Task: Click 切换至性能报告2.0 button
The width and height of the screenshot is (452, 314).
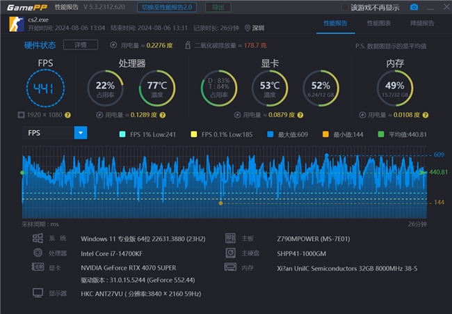Action: click(x=167, y=7)
